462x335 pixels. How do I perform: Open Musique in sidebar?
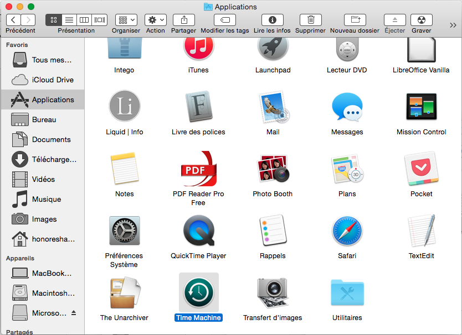click(x=43, y=199)
